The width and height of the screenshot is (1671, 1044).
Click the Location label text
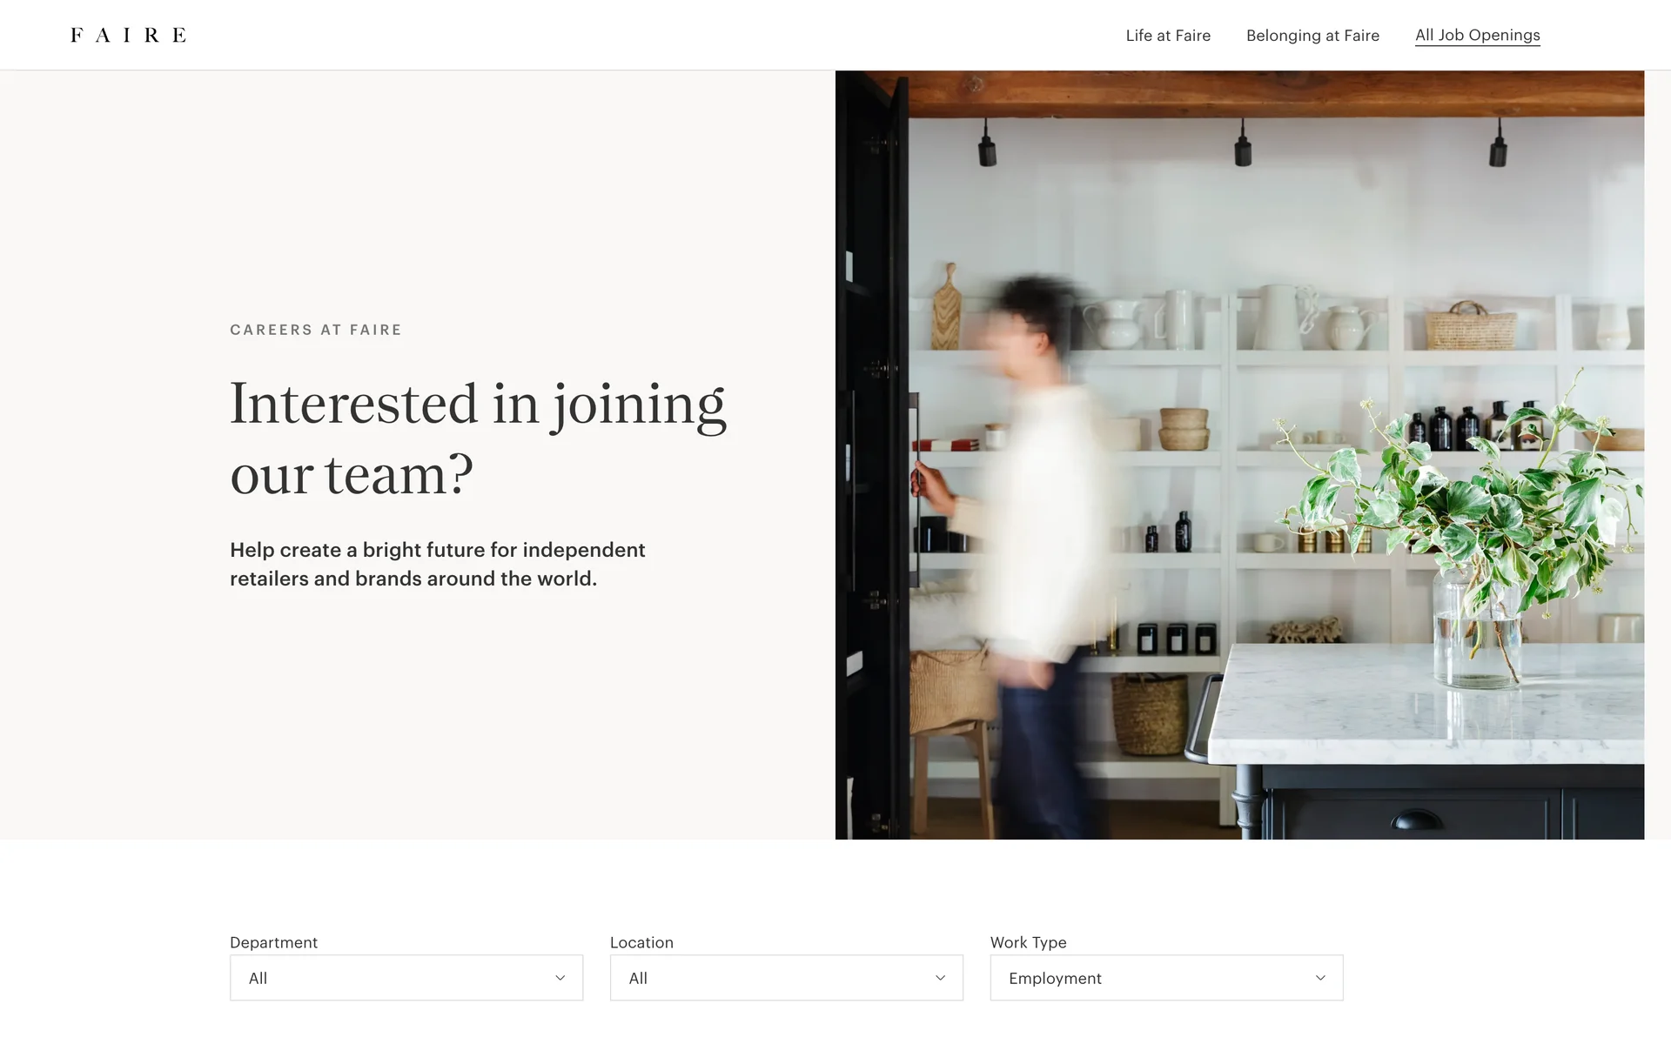[x=641, y=942]
